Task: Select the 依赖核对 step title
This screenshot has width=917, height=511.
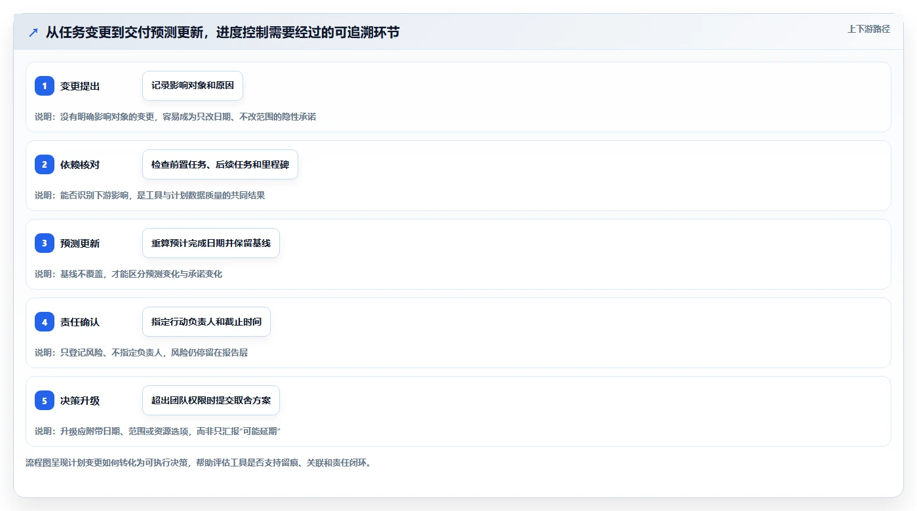Action: click(x=80, y=164)
